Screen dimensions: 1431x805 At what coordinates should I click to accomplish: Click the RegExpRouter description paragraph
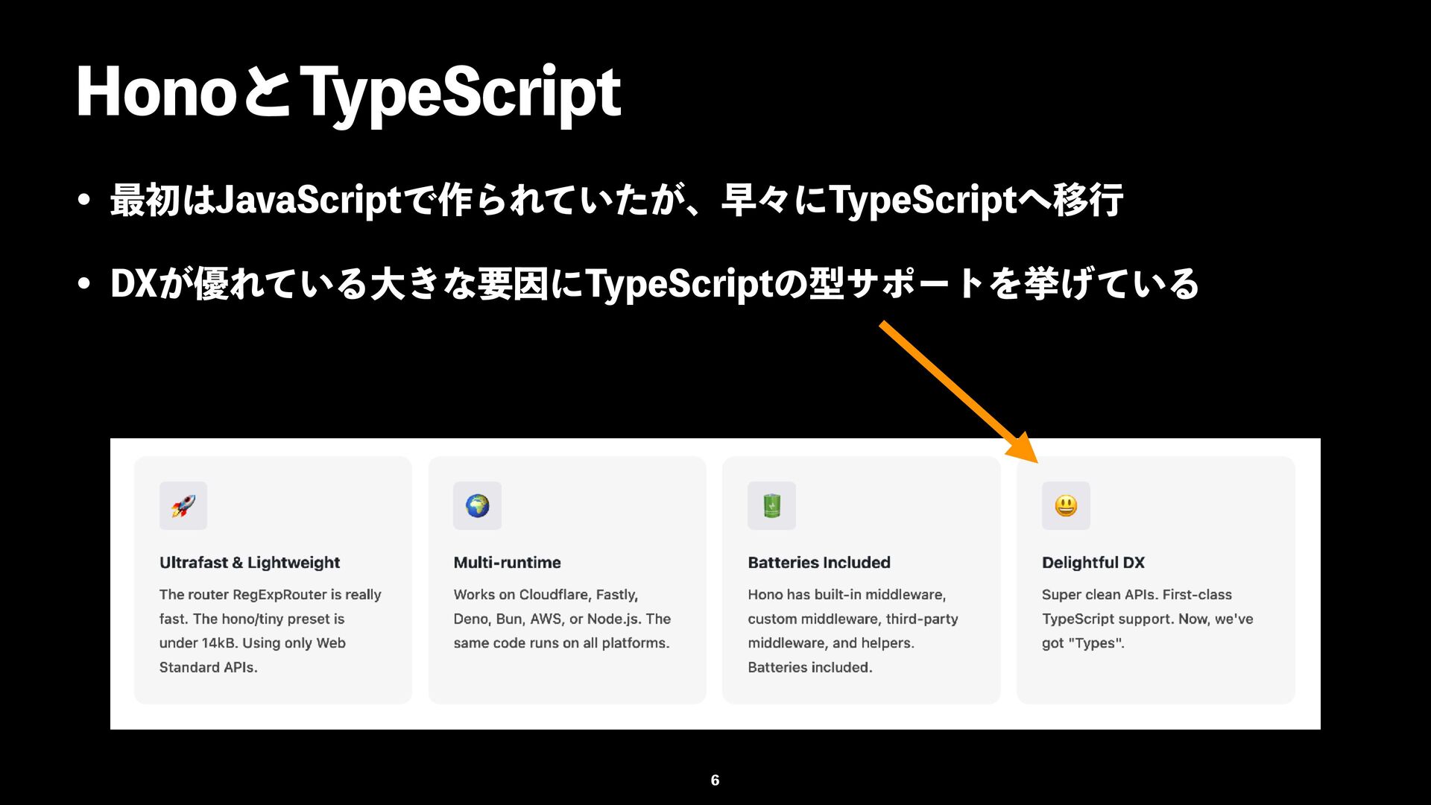tap(270, 631)
